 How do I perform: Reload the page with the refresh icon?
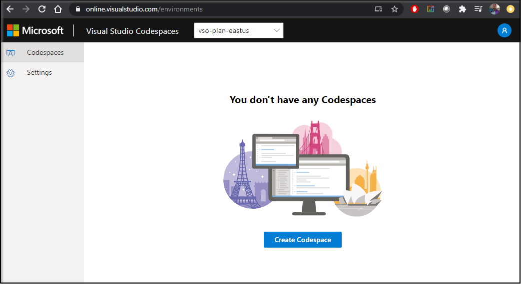[42, 9]
